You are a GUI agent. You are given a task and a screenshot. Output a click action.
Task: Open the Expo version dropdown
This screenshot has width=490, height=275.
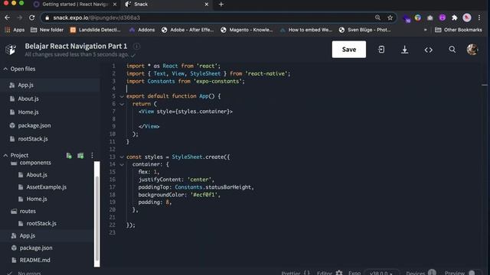tap(381, 273)
